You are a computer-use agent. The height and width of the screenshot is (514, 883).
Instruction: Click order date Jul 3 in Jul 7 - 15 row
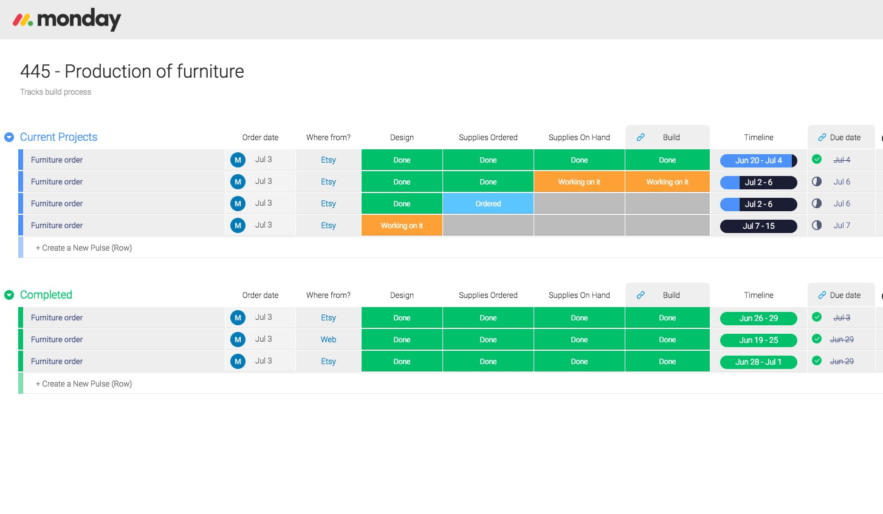(x=263, y=225)
